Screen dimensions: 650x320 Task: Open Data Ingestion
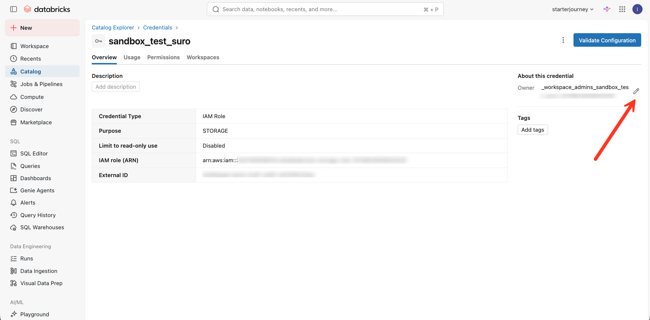point(42,271)
